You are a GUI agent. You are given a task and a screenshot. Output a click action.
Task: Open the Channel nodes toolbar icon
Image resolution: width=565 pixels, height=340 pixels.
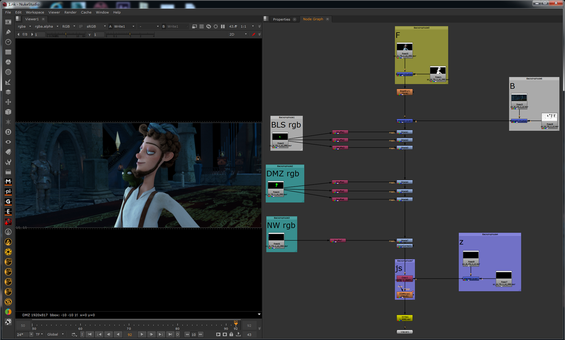(8, 52)
